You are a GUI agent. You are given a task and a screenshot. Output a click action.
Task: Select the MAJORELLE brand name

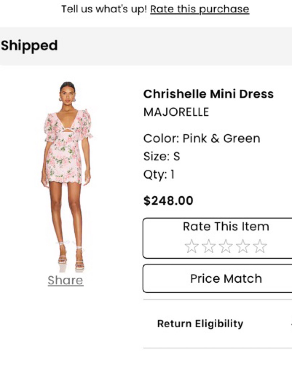click(176, 112)
